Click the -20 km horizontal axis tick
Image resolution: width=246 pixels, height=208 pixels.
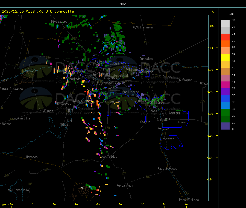10,204
